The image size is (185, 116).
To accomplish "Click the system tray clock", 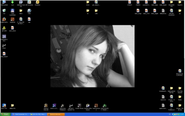I will pos(182,114).
